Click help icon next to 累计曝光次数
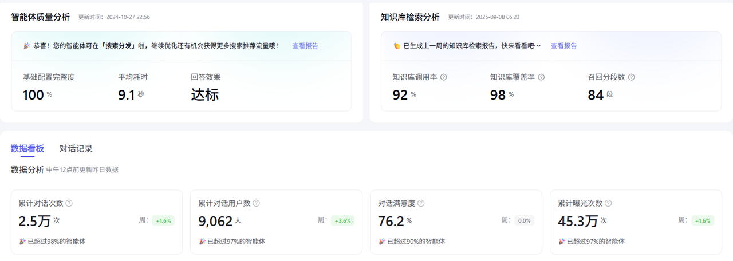 coord(608,203)
